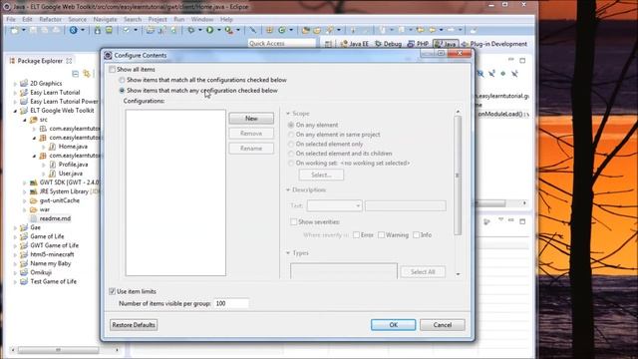The height and width of the screenshot is (359, 638).
Task: Switch to the PHP perspective
Action: coord(418,44)
